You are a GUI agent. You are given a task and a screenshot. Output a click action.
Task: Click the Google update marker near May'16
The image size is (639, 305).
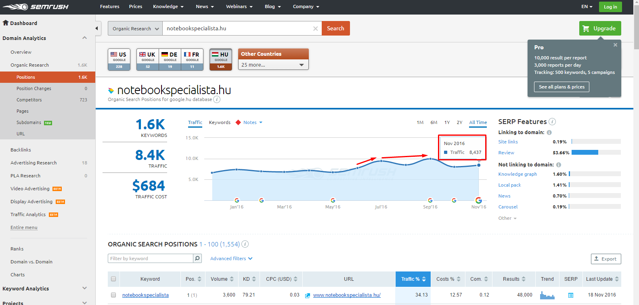click(333, 200)
